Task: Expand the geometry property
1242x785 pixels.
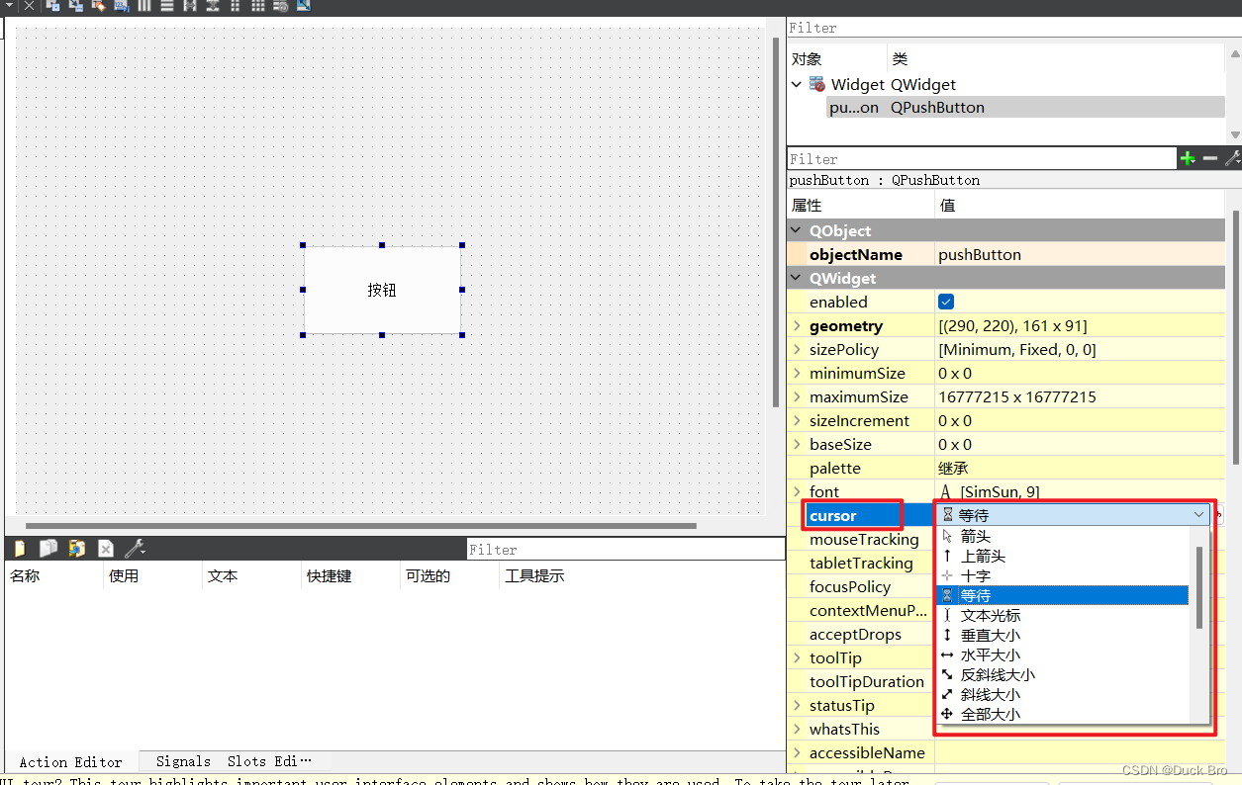Action: 798,325
